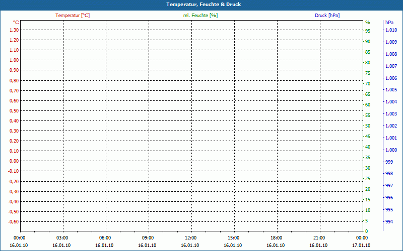The height and width of the screenshot is (251, 403).
Task: Click the '06:00' time axis label
Action: point(105,238)
